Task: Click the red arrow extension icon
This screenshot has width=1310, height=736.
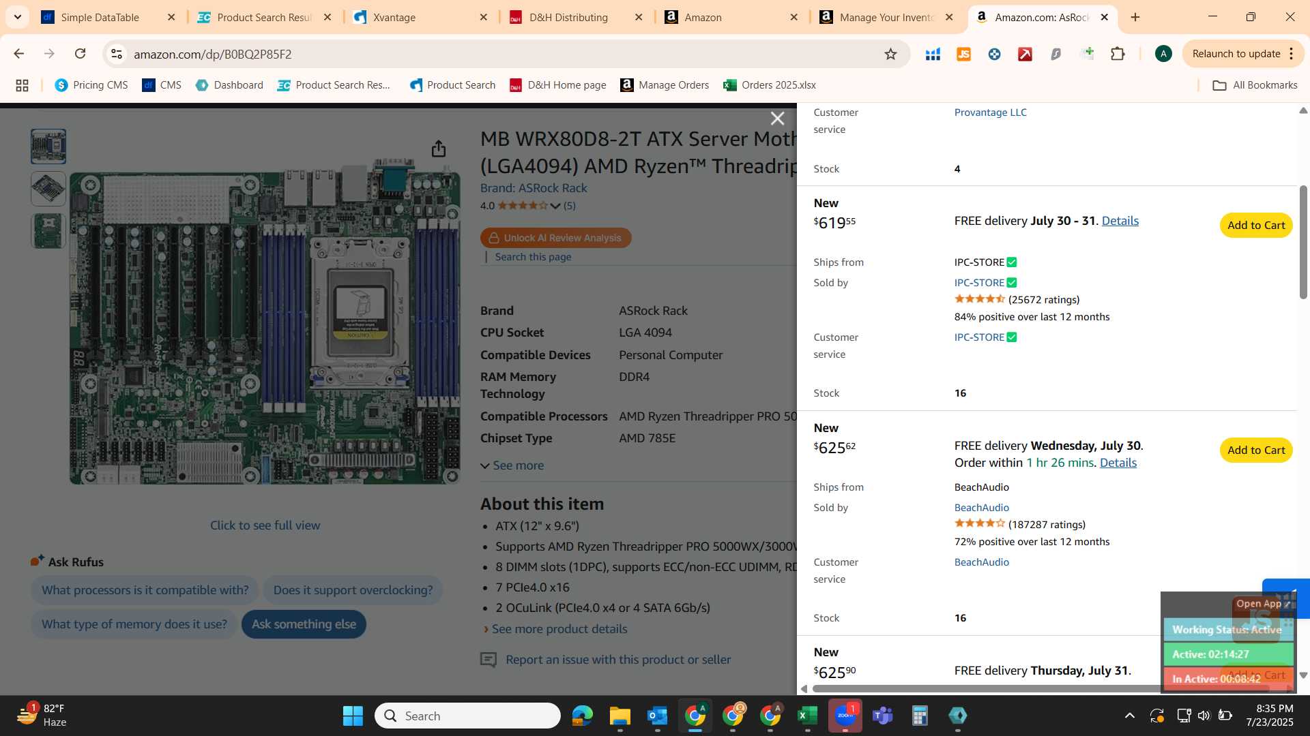Action: click(1025, 54)
